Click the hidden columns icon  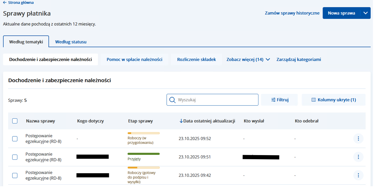(313, 100)
